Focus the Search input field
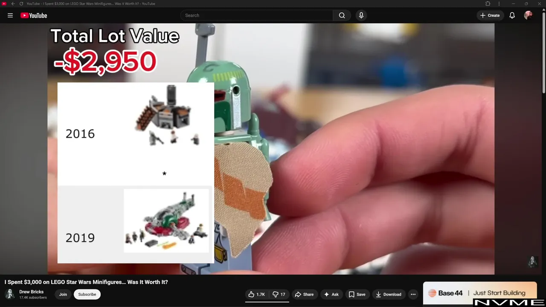This screenshot has height=307, width=546. [257, 15]
